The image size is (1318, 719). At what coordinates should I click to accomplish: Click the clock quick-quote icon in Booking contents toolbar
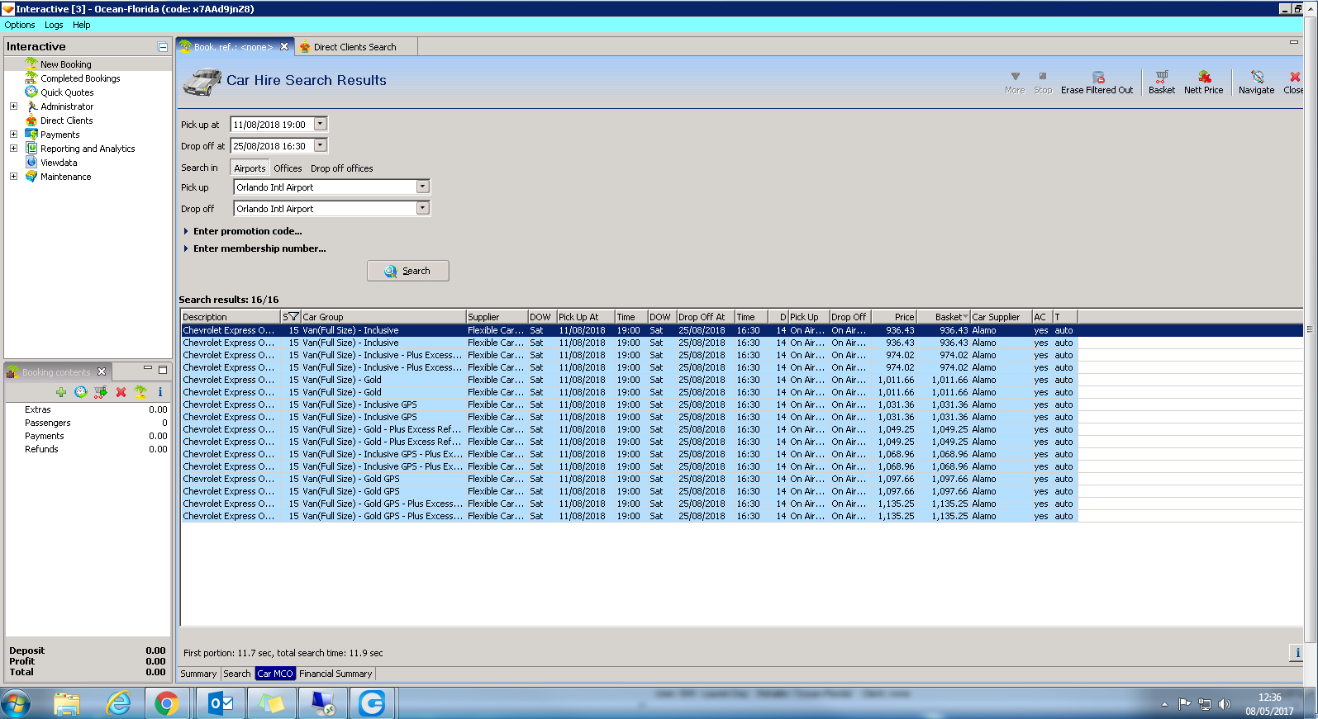(x=80, y=392)
